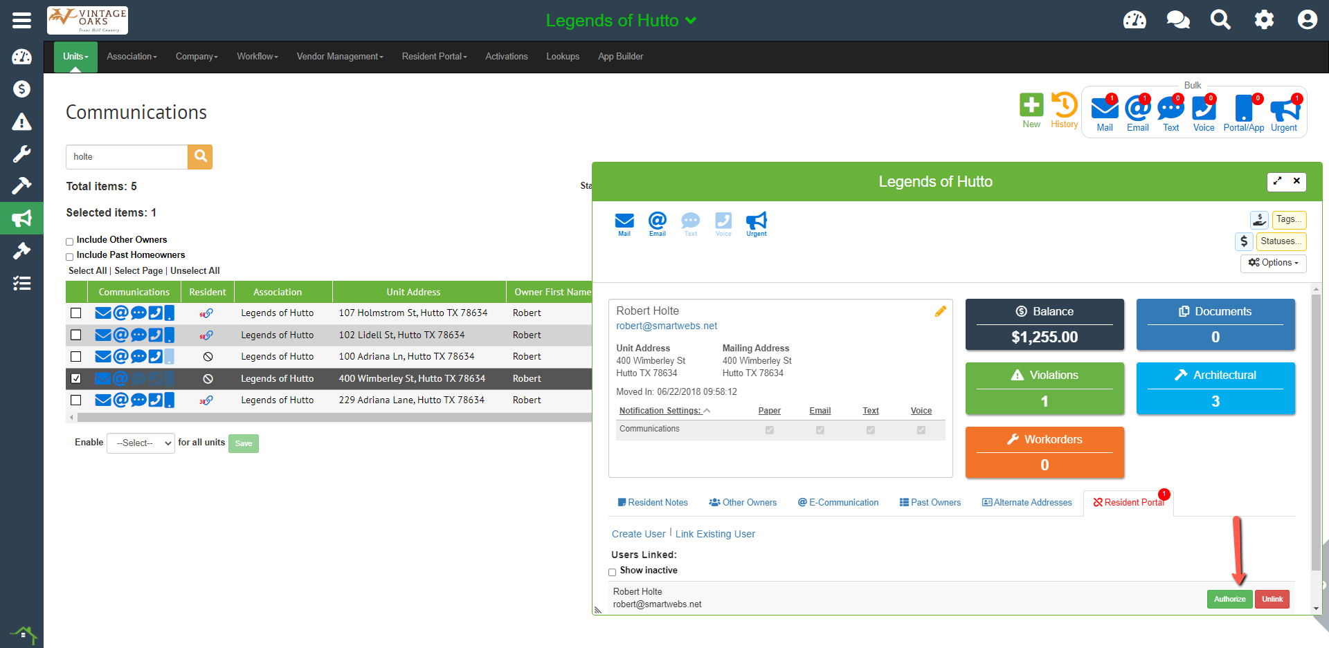
Task: Open the Activations menu item
Action: click(506, 57)
